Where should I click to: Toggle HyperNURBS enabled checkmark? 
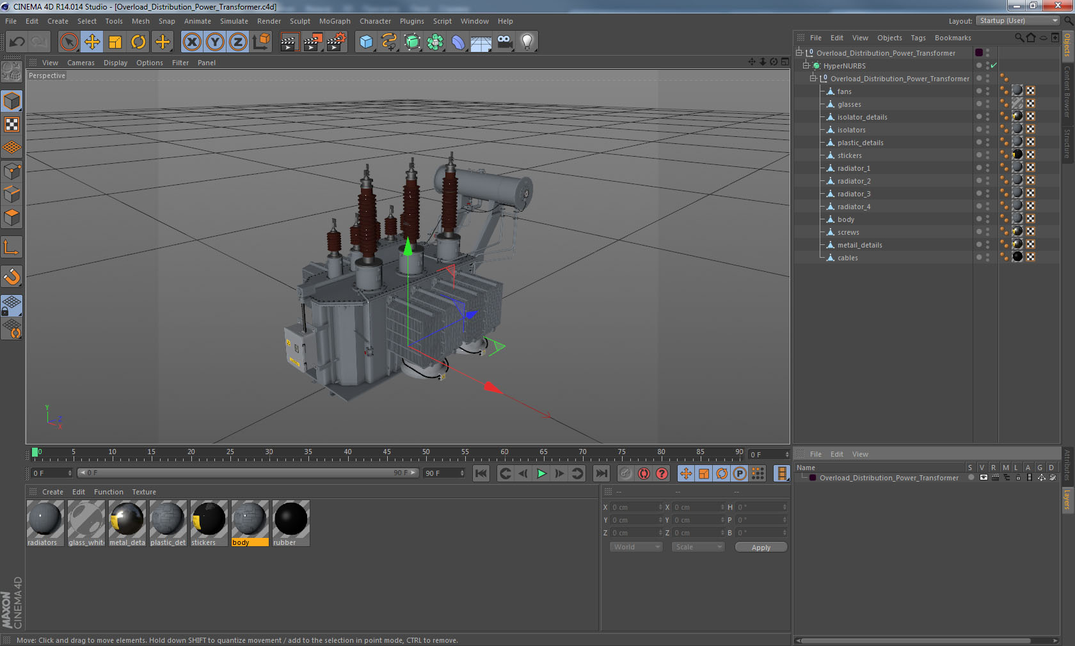pyautogui.click(x=994, y=65)
